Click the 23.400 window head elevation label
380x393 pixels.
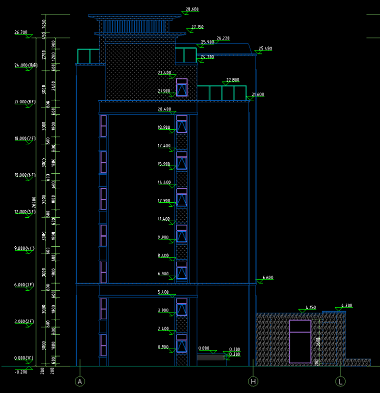tap(164, 73)
